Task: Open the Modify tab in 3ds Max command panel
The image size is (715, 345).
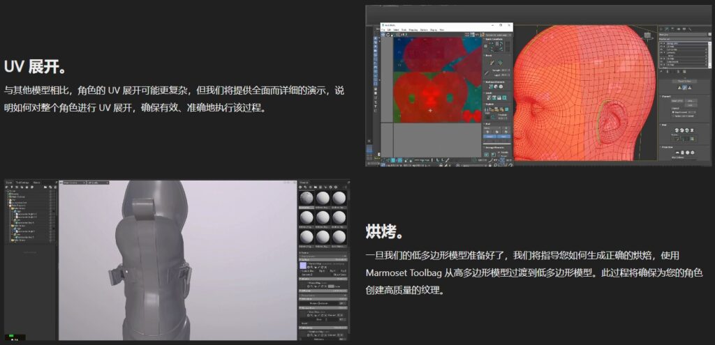Action: pos(667,29)
